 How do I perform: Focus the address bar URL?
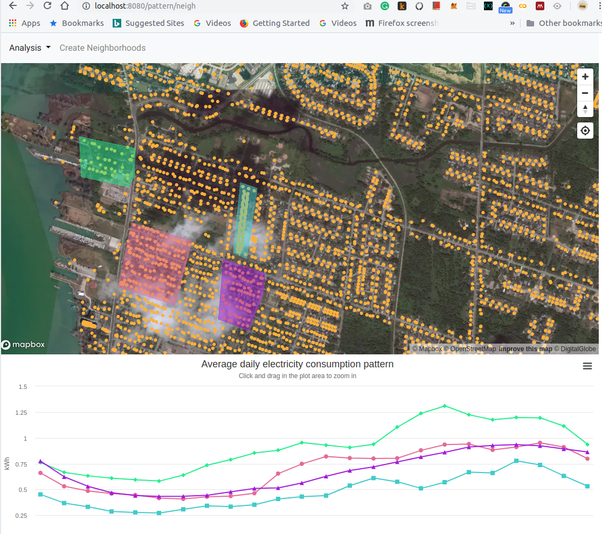145,6
